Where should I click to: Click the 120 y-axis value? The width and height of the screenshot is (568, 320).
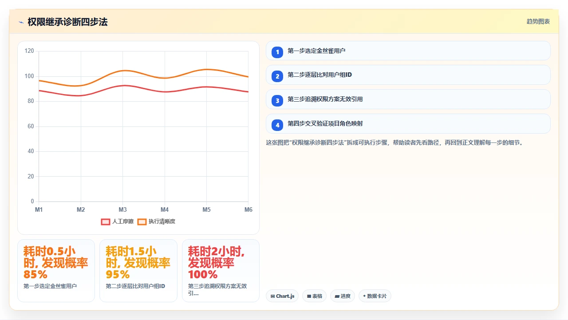(29, 51)
